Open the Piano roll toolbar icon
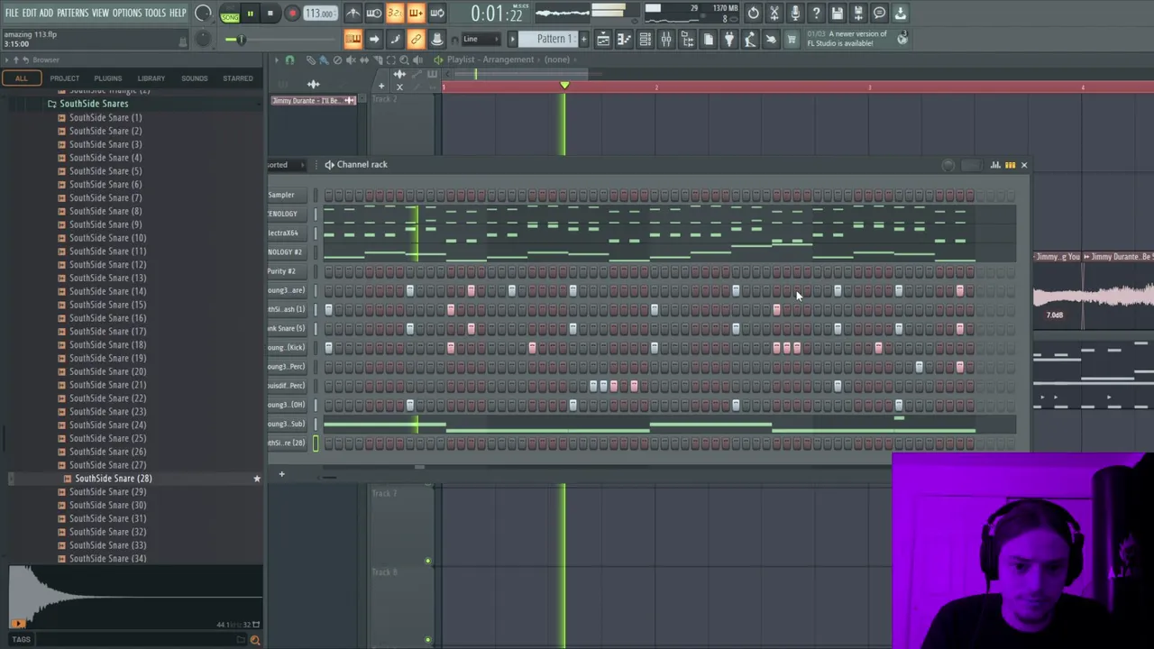 coord(624,39)
